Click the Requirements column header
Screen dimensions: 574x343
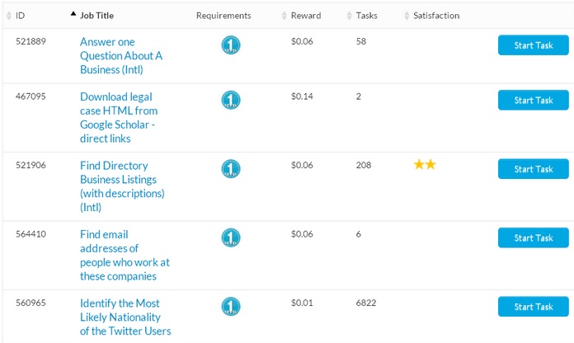coord(223,16)
